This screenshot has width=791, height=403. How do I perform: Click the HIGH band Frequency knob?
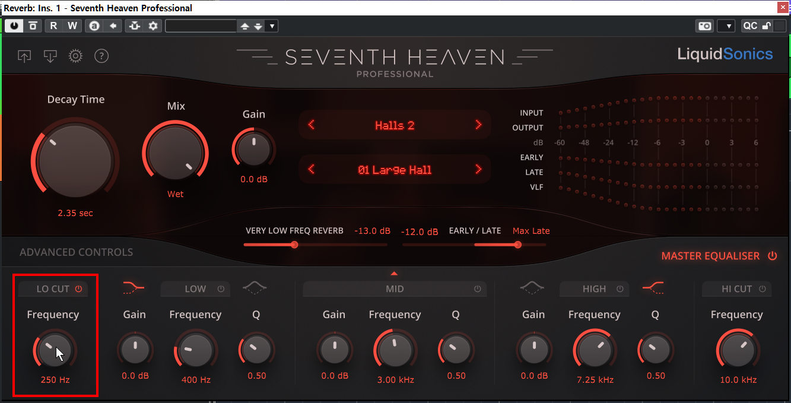(594, 351)
